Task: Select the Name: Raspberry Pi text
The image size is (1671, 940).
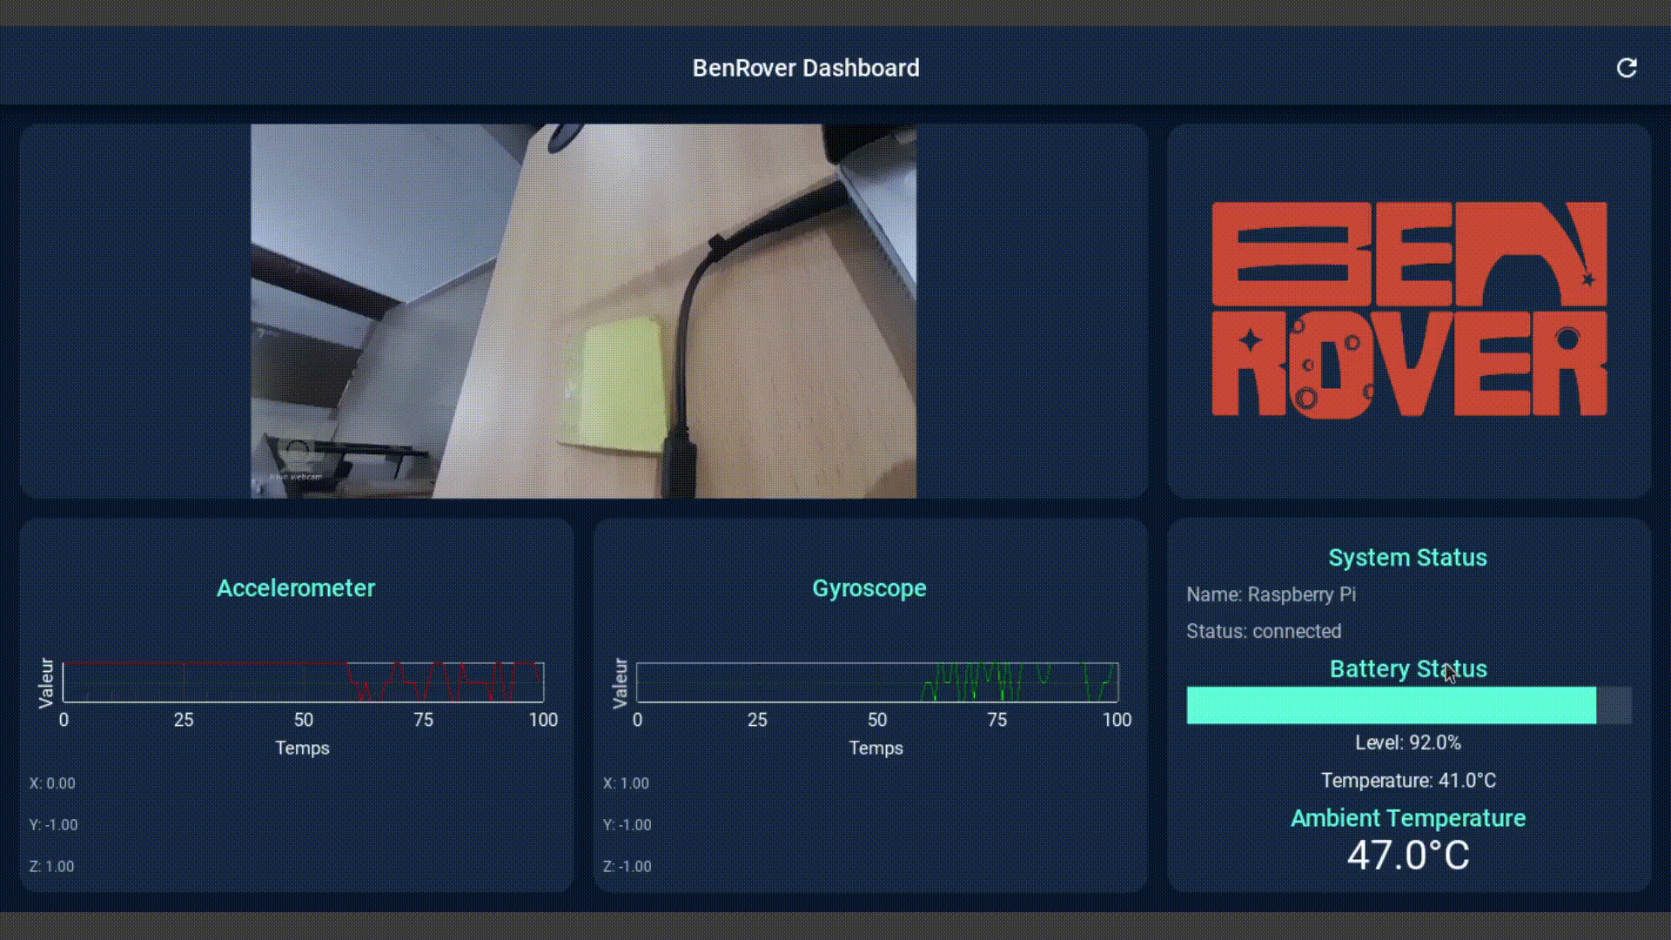Action: coord(1271,594)
